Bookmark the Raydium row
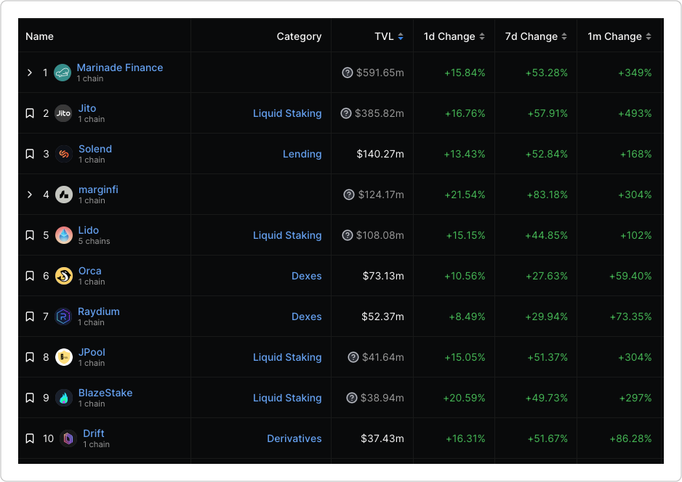This screenshot has width=682, height=482. pyautogui.click(x=30, y=316)
